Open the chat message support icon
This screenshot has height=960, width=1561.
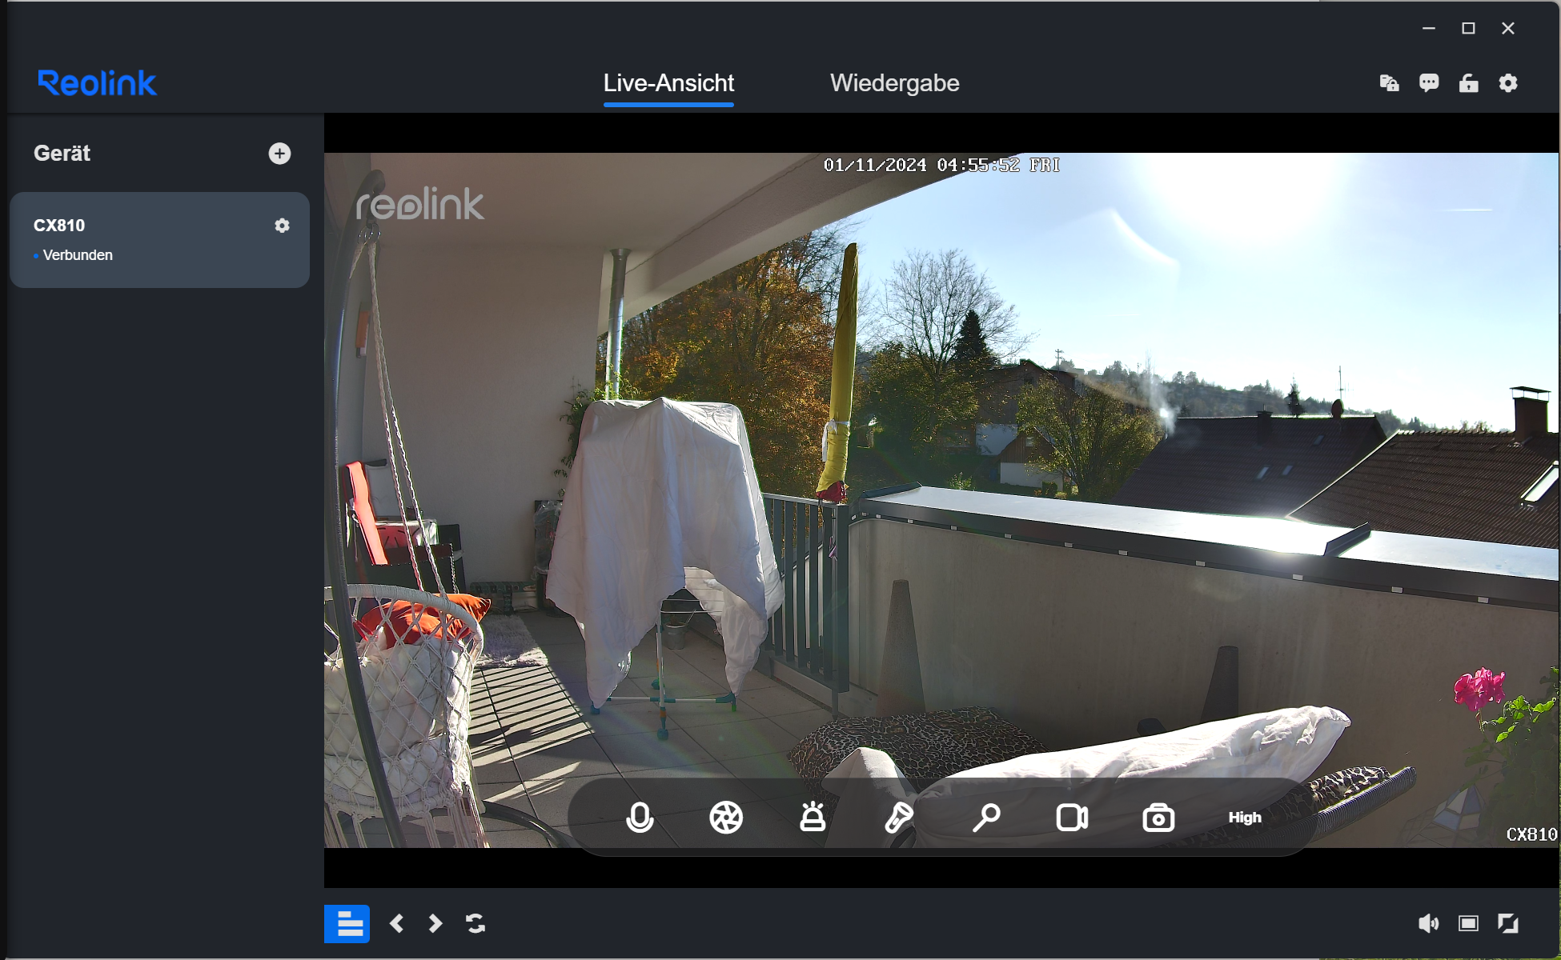click(x=1429, y=83)
